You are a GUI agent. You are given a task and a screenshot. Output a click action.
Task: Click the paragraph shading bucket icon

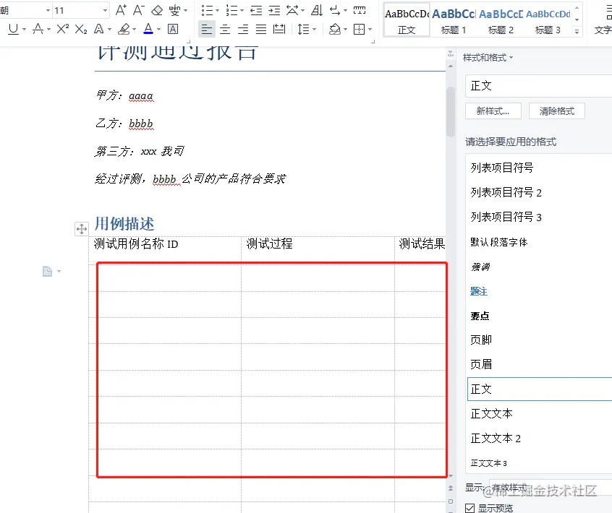(334, 29)
